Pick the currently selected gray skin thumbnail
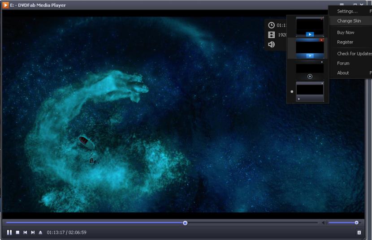This screenshot has height=240, width=372. coord(310,91)
